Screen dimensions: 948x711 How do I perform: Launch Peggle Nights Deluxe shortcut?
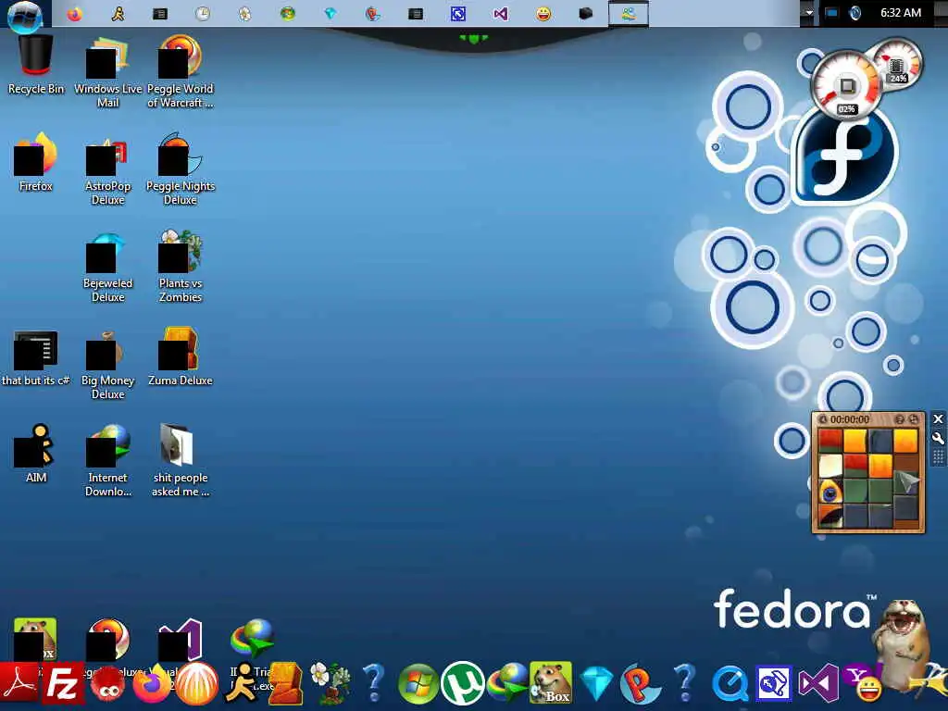(181, 170)
